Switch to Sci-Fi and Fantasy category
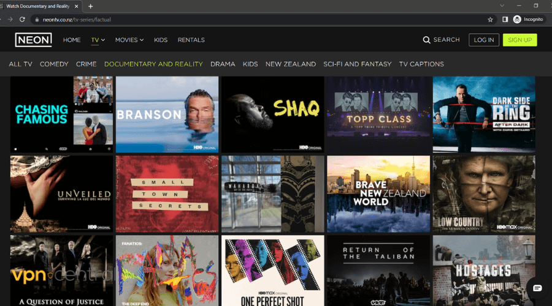 coord(357,64)
